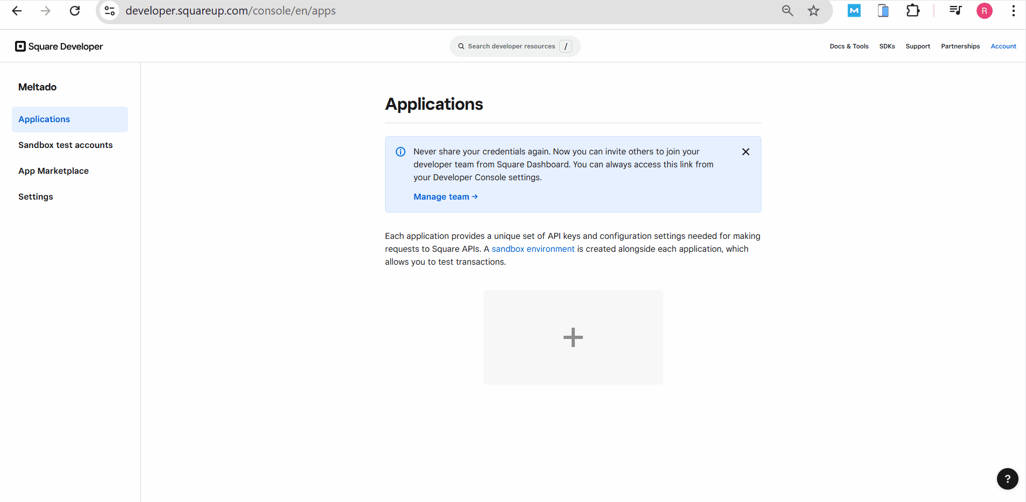Viewport: 1026px width, 502px height.
Task: Click the Meltado account name
Action: [38, 87]
